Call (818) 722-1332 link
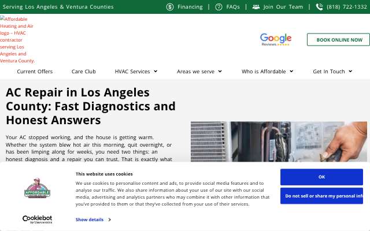Screen dimensions: 370x231 click(x=347, y=7)
